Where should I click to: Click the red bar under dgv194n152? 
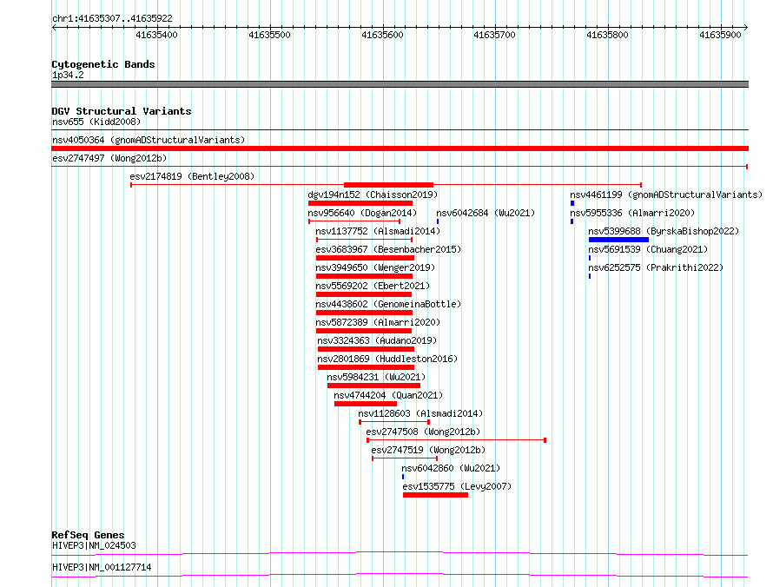coord(360,203)
